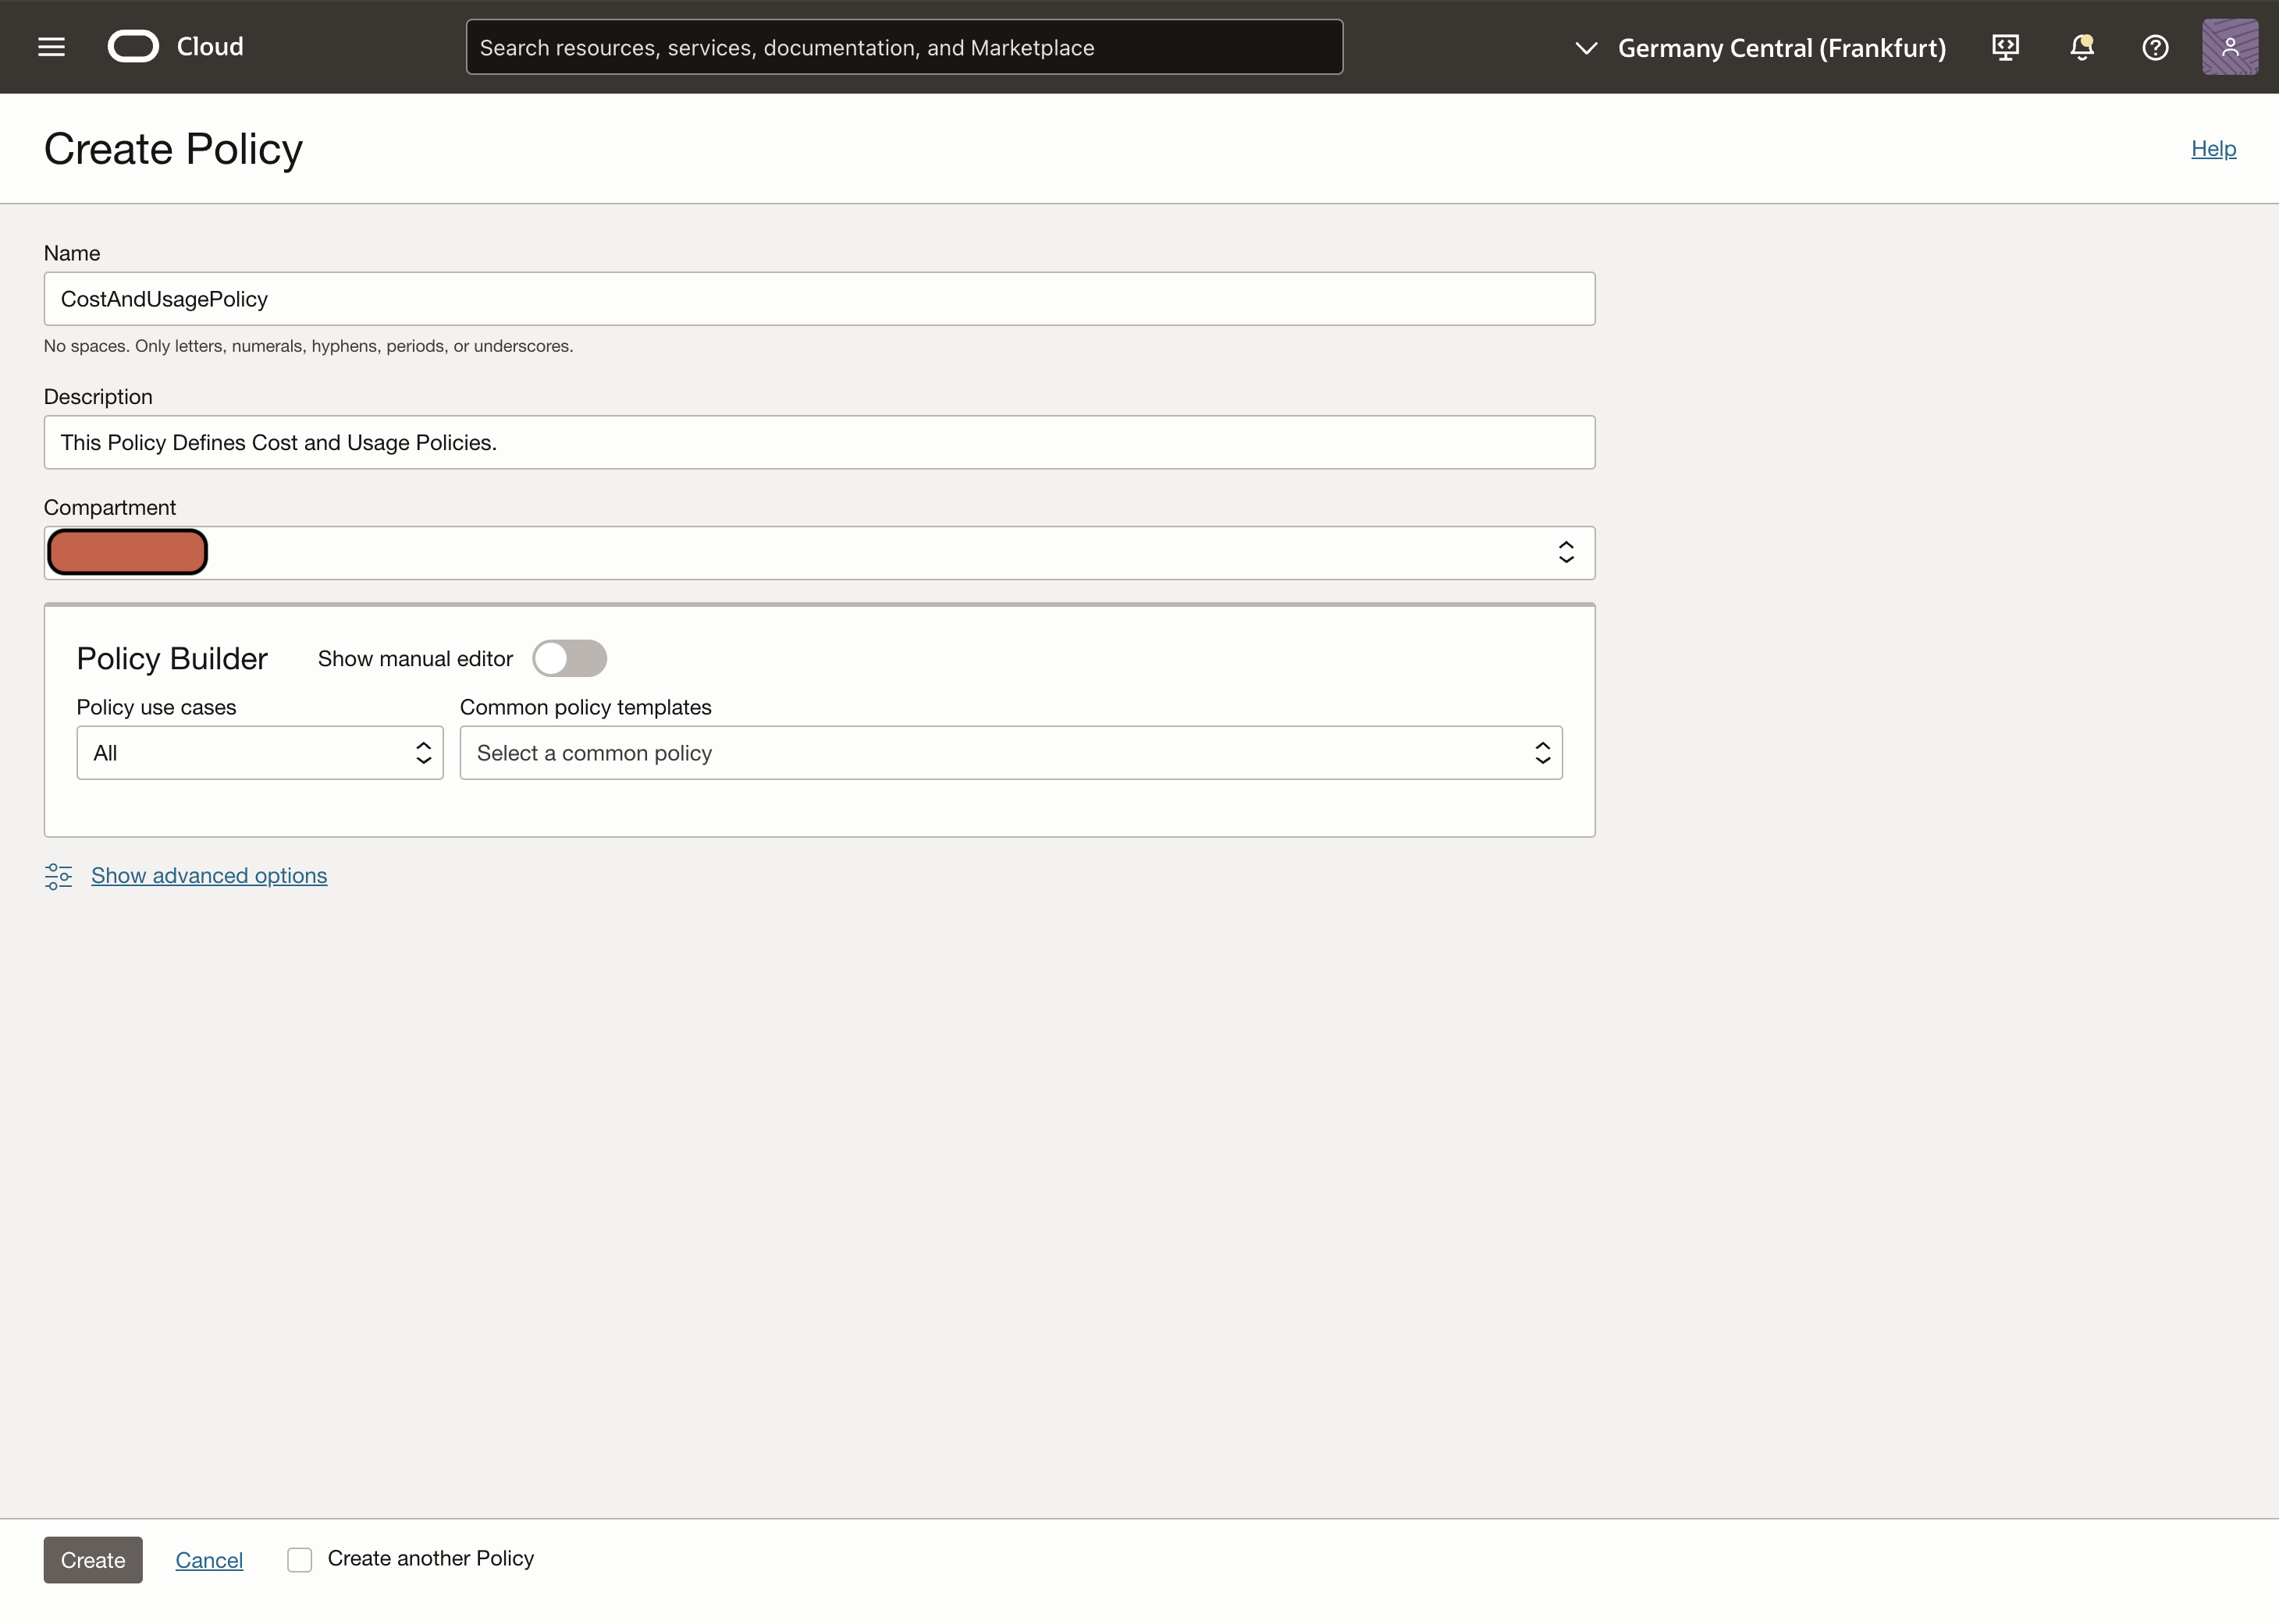Click the Cancel link
The height and width of the screenshot is (1624, 2279).
click(x=209, y=1560)
